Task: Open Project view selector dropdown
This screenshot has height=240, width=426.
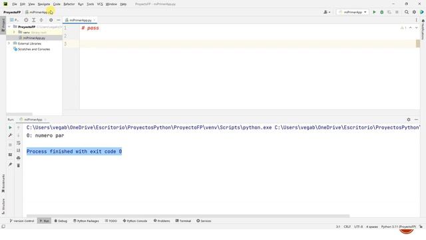Action: pyautogui.click(x=15, y=20)
